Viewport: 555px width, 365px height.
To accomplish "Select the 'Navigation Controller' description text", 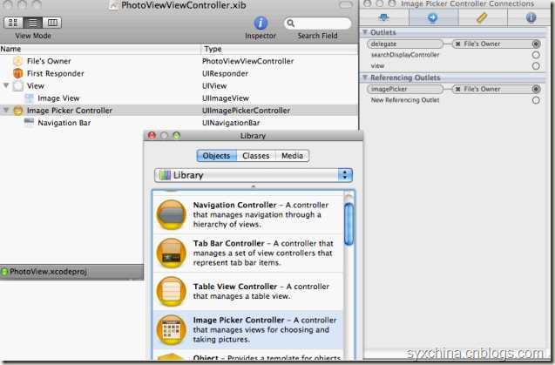I will click(x=261, y=214).
